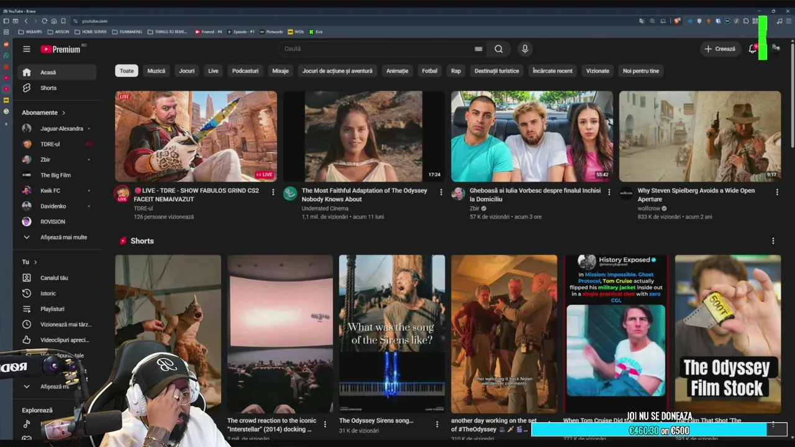Open The Odyssey Film Stock Short
Screen dimensions: 795x447
[x=728, y=334]
